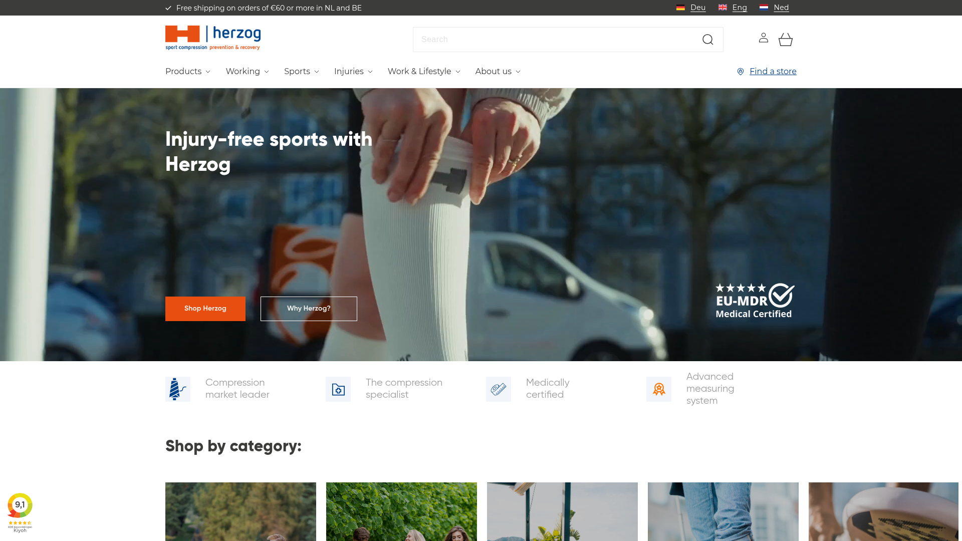Screen dimensions: 962x541
Task: Click the Herzog logo
Action: click(213, 38)
